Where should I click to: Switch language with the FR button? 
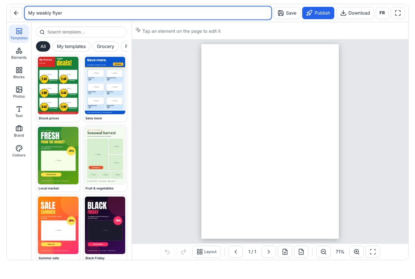coord(382,13)
